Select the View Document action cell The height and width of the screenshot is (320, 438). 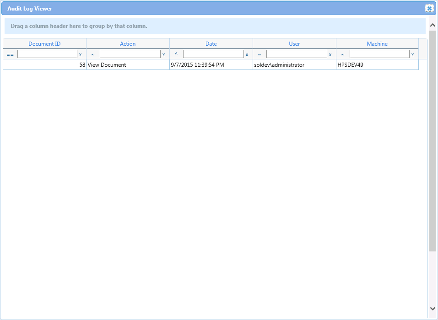[x=128, y=65]
